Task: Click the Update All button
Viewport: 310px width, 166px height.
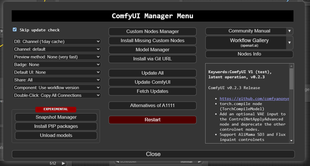Action: [x=152, y=73]
